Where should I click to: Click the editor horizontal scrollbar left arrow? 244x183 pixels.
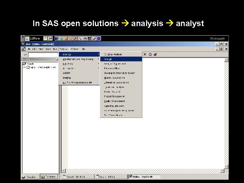(63, 171)
